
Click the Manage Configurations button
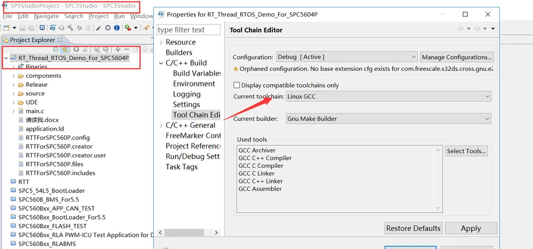(457, 57)
